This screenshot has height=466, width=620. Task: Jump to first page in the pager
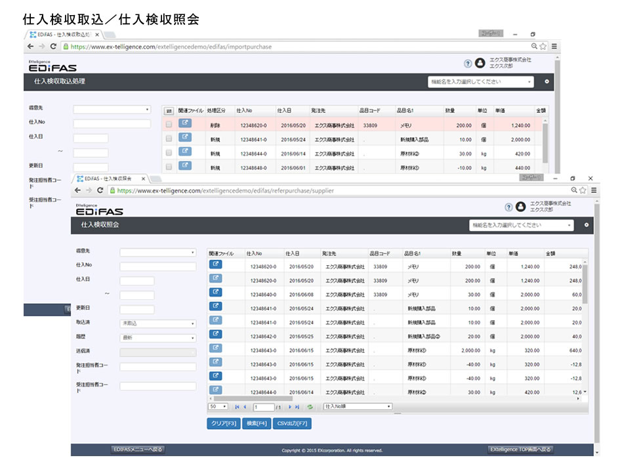(x=238, y=407)
